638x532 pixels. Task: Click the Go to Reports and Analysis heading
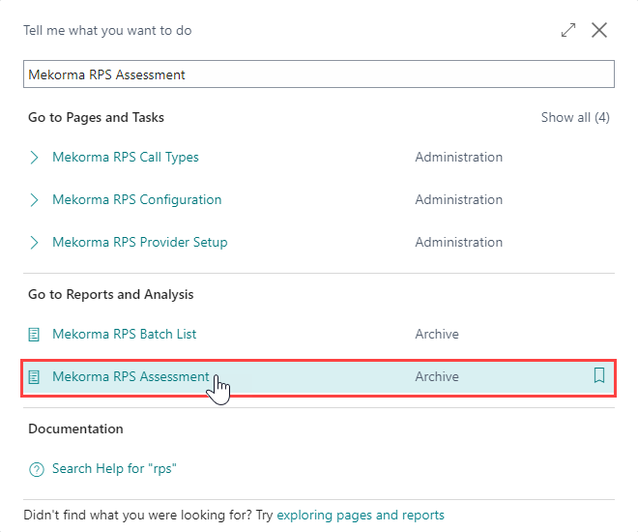coord(110,294)
